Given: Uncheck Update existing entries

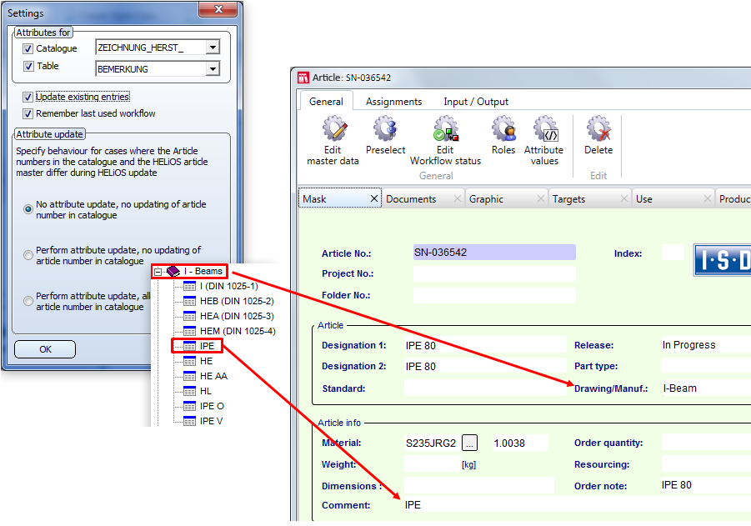Looking at the screenshot, I should click(x=28, y=97).
